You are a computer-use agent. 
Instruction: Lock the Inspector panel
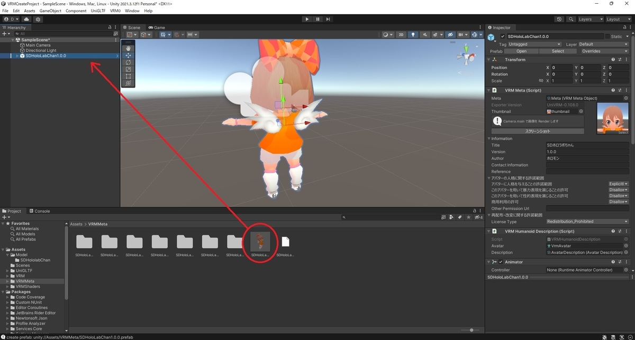624,27
